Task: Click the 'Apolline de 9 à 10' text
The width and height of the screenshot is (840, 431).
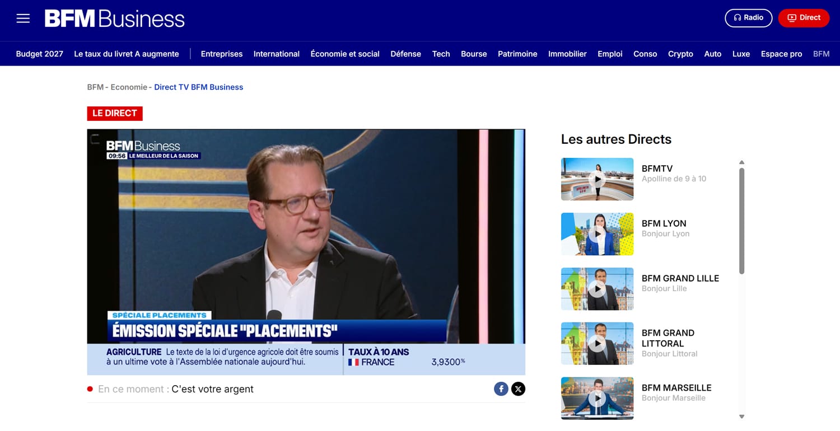Action: [x=674, y=179]
